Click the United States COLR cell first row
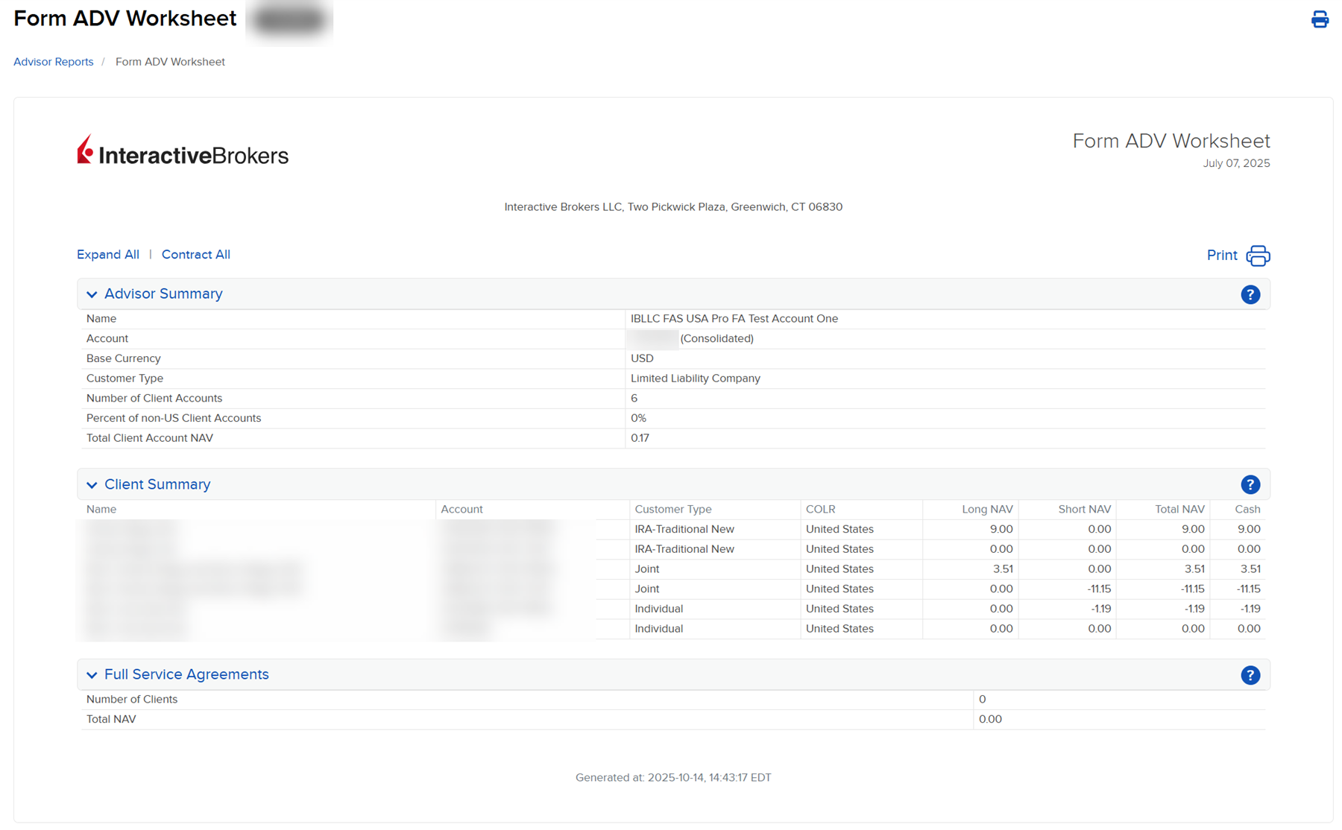 (839, 529)
